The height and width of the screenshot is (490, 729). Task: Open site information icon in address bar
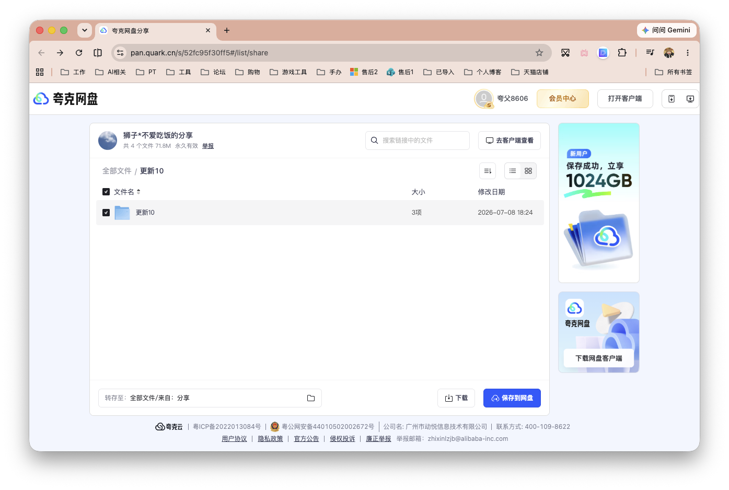coord(120,53)
